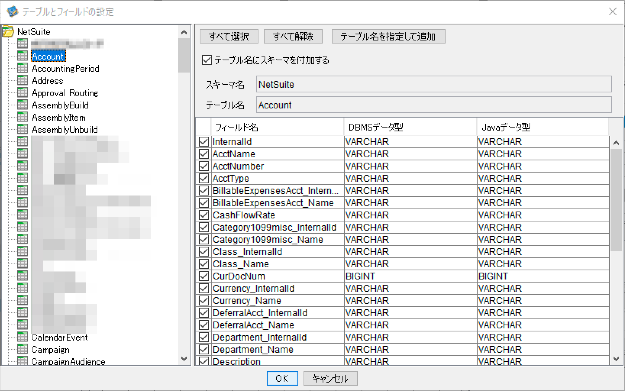Screen dimensions: 625x391
Task: Click the DBMSデータ型 column header
Action: point(410,127)
